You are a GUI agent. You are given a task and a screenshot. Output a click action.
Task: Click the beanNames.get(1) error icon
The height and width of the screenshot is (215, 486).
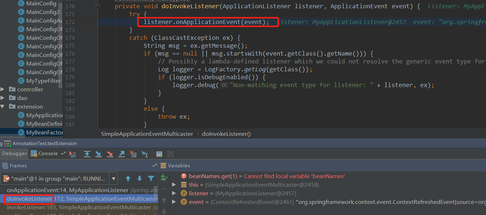tap(184, 176)
